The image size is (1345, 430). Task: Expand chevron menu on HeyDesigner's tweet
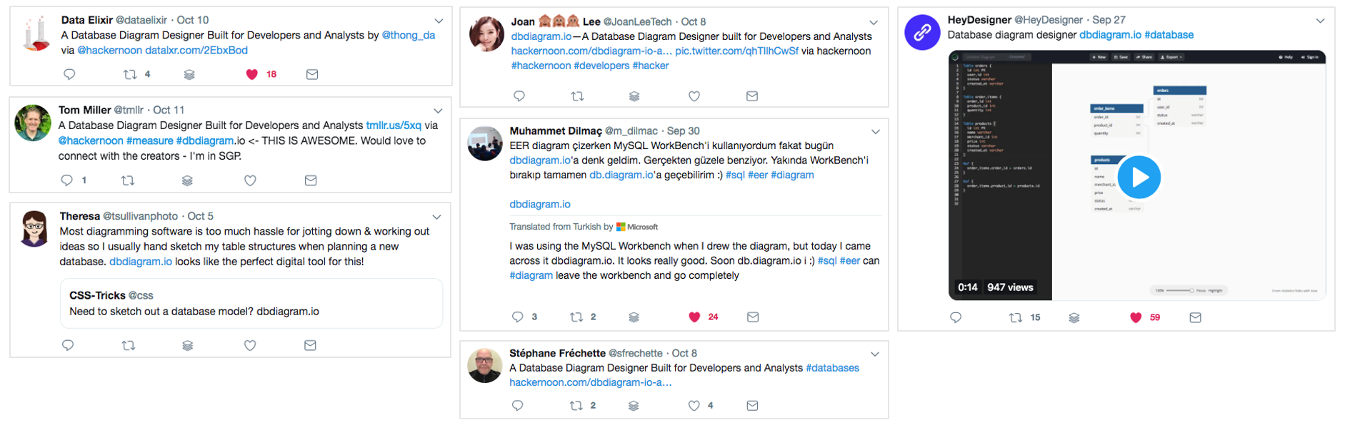(x=1320, y=21)
